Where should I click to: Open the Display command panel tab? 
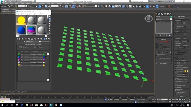click(x=168, y=14)
